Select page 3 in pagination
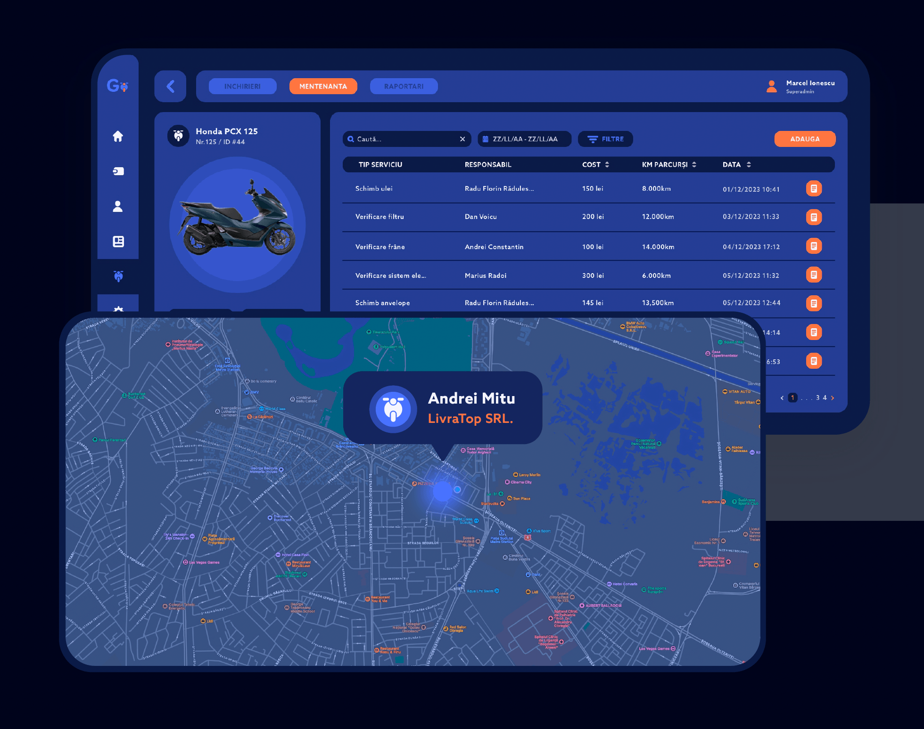The width and height of the screenshot is (924, 729). (818, 397)
